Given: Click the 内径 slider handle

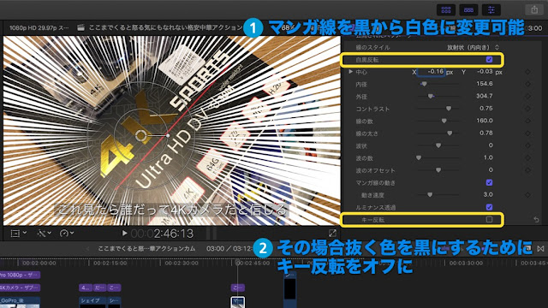Looking at the screenshot, I should [x=424, y=84].
